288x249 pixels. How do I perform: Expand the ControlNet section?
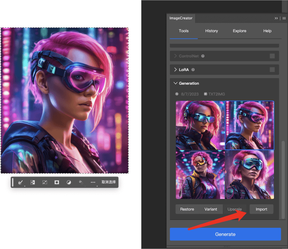[x=175, y=56]
